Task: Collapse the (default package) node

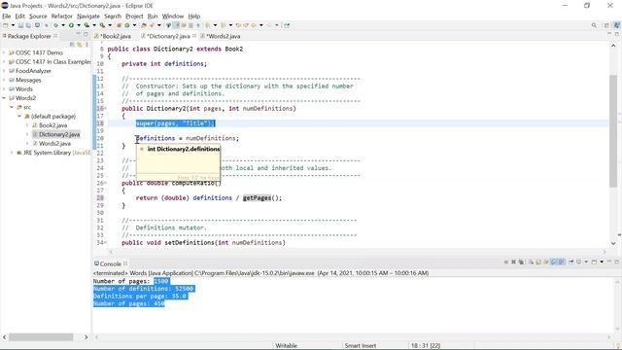Action: 19,117
